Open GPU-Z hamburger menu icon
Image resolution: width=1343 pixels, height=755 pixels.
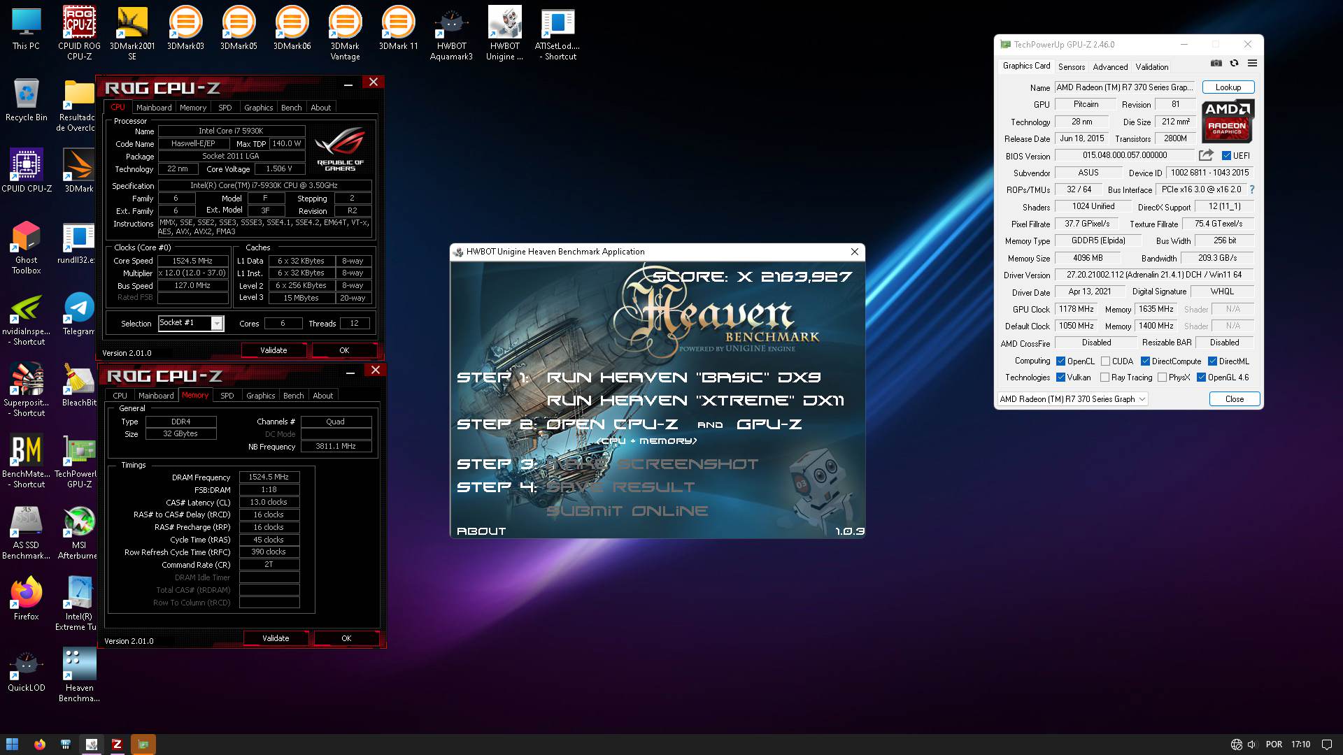(x=1252, y=63)
